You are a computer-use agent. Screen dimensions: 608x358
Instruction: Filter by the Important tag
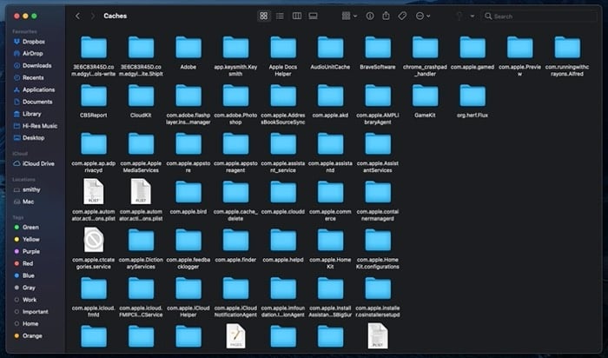pyautogui.click(x=31, y=311)
